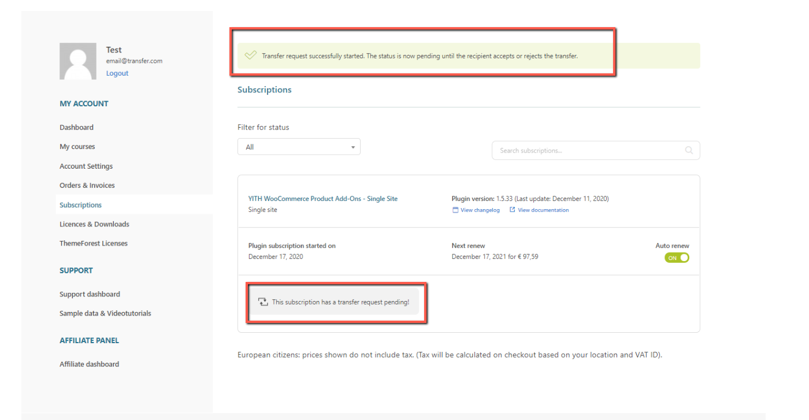Click the European citizens tax note
Image resolution: width=809 pixels, height=420 pixels.
[x=450, y=355]
